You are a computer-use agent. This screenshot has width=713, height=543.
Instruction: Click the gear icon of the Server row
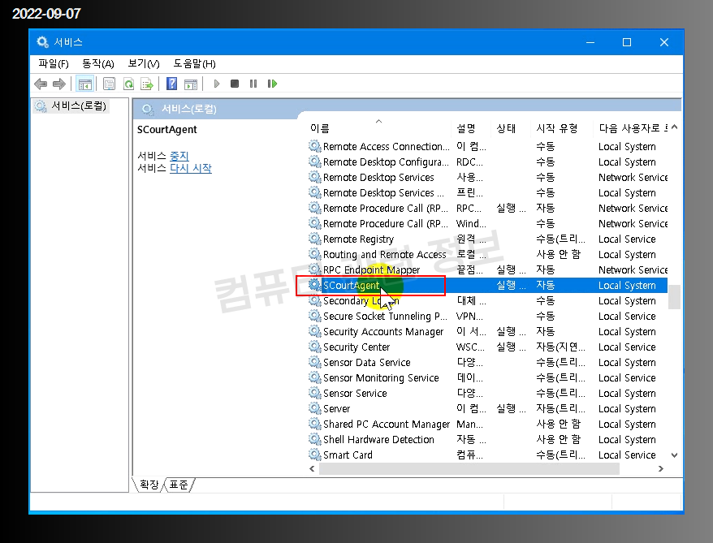pos(314,408)
